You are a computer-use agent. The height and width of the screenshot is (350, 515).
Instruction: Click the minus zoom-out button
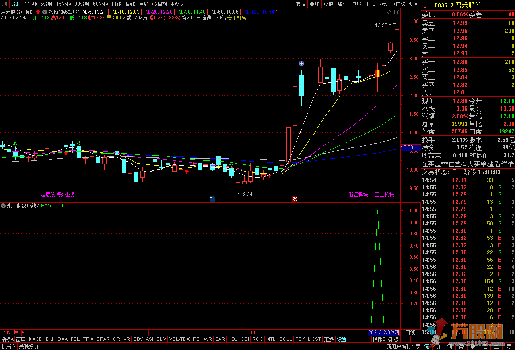[x=415, y=339]
